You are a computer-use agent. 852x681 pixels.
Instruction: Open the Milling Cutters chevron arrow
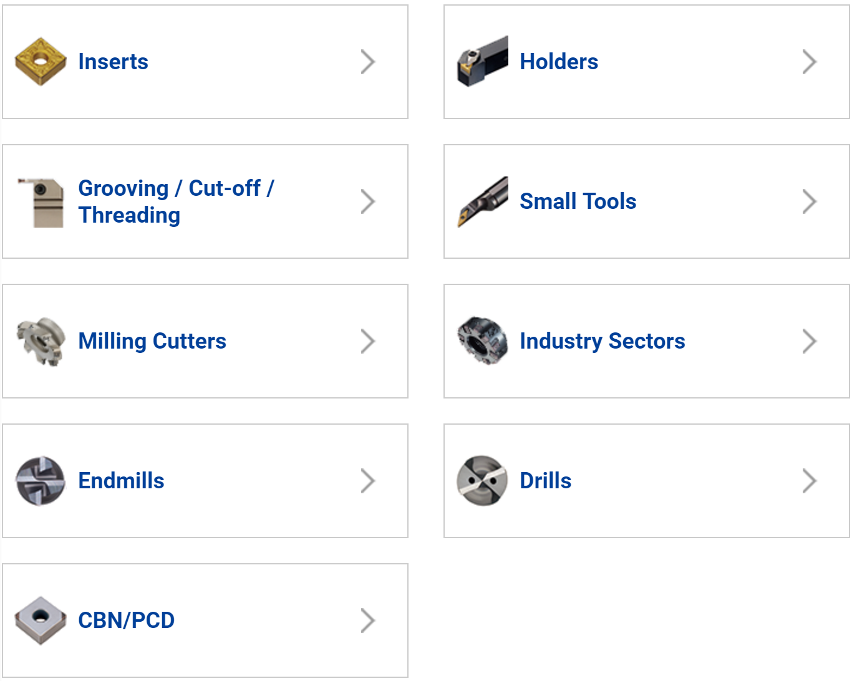point(368,341)
